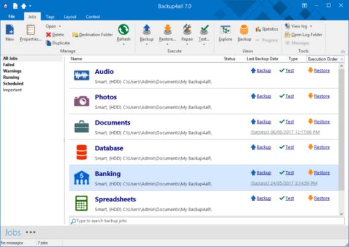Expand the Repair dropdown arrow
Screen dimensions: 349x247
187,44
